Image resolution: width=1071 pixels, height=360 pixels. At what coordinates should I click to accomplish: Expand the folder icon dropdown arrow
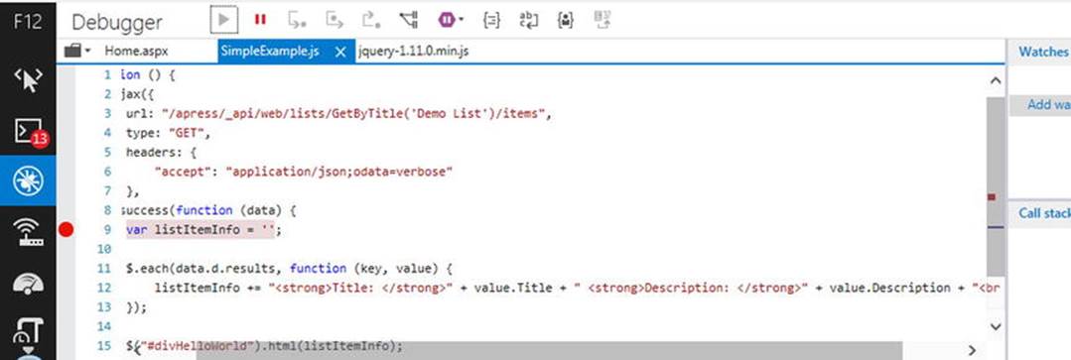tap(87, 52)
